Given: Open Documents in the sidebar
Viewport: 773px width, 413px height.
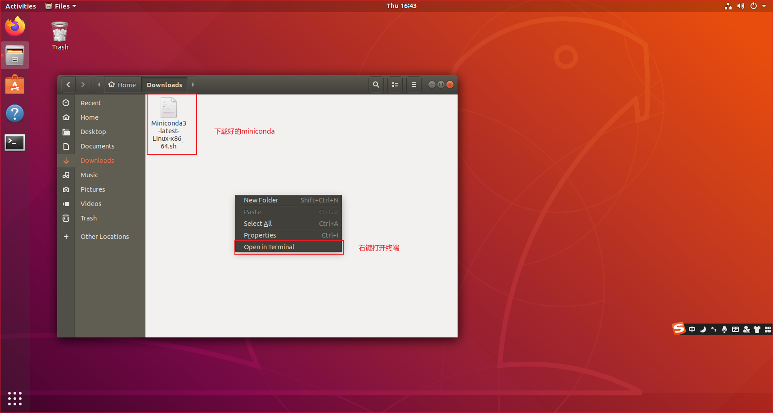Looking at the screenshot, I should click(101, 146).
